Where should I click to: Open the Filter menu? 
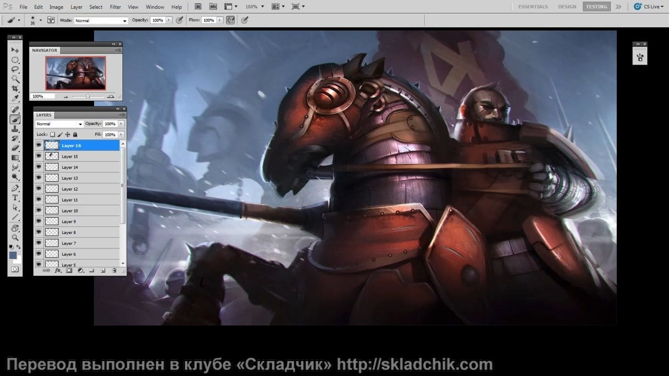116,7
